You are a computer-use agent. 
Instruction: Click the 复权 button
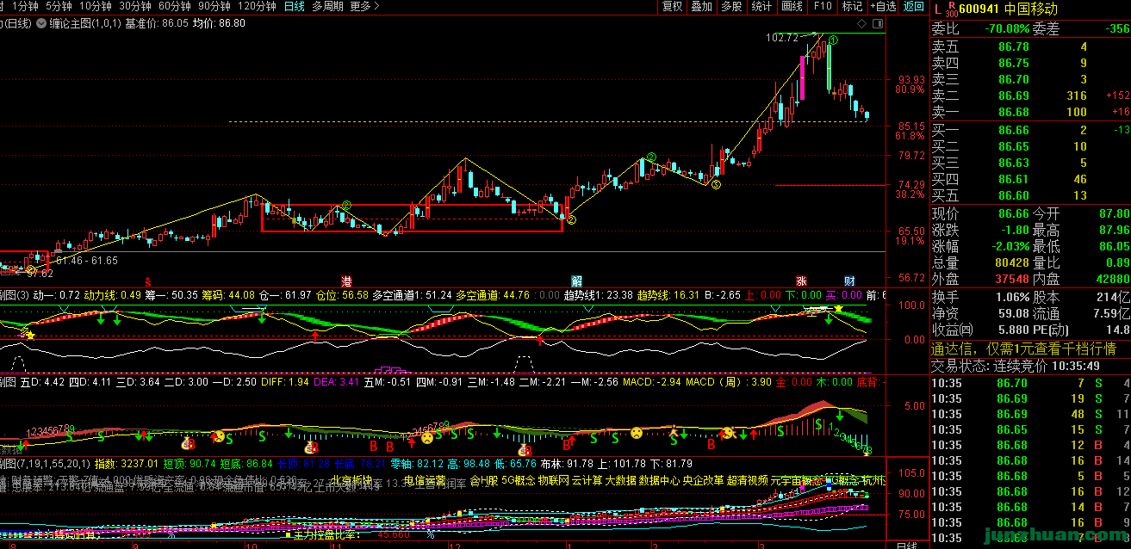tap(672, 6)
